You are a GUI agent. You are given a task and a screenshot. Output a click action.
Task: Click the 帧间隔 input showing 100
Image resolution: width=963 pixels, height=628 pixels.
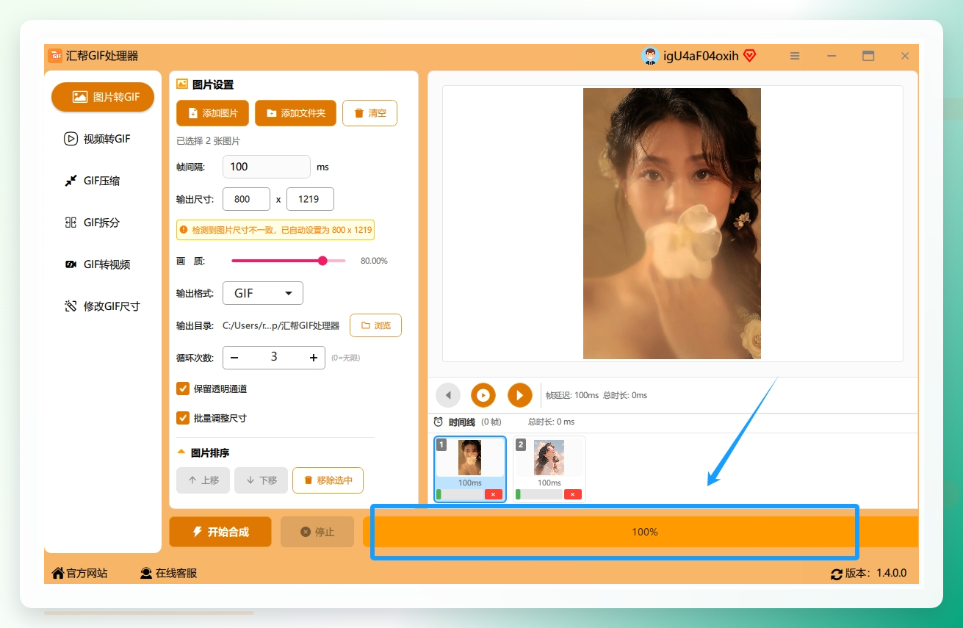click(267, 167)
